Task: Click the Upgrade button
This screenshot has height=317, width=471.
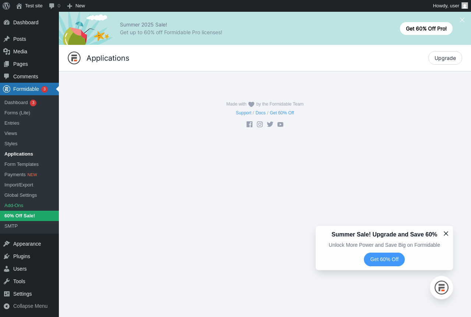Action: 445,58
